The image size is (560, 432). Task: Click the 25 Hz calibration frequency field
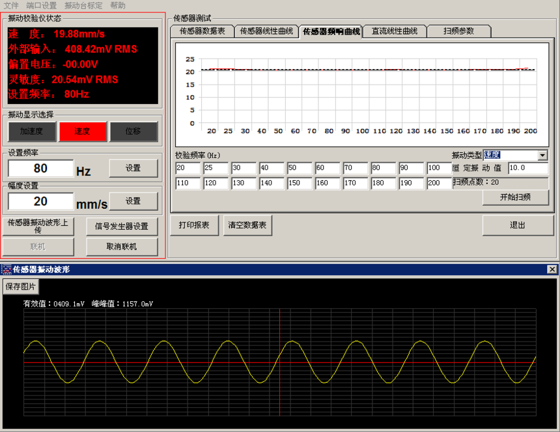[216, 168]
